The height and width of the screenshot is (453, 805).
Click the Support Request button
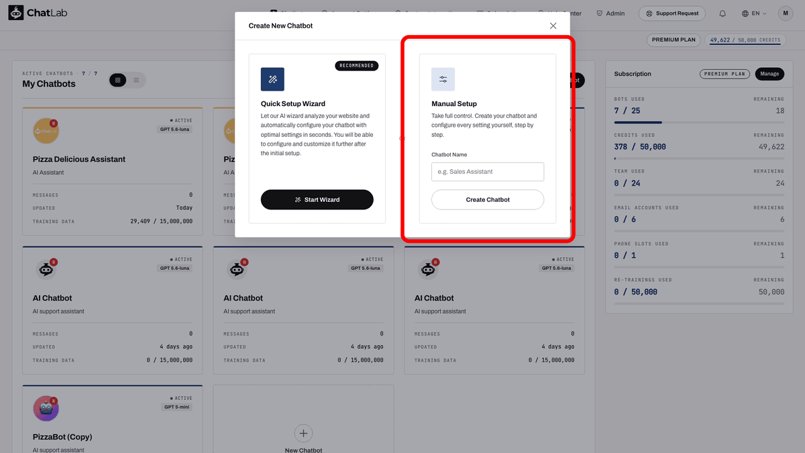tap(672, 13)
